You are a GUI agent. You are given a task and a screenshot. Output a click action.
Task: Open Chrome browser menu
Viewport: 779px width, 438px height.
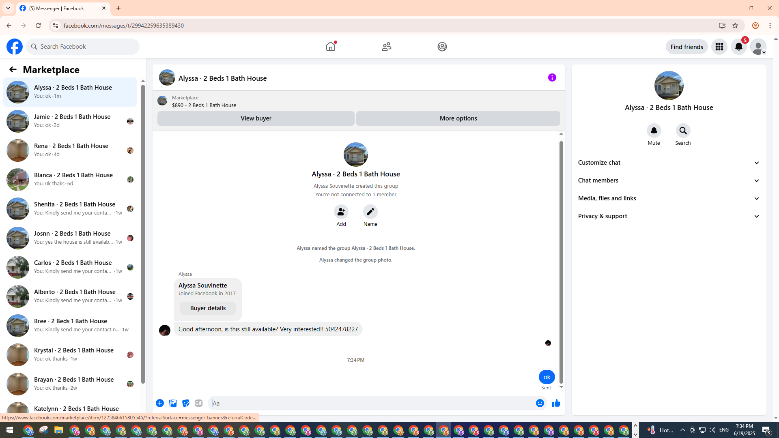click(x=770, y=26)
